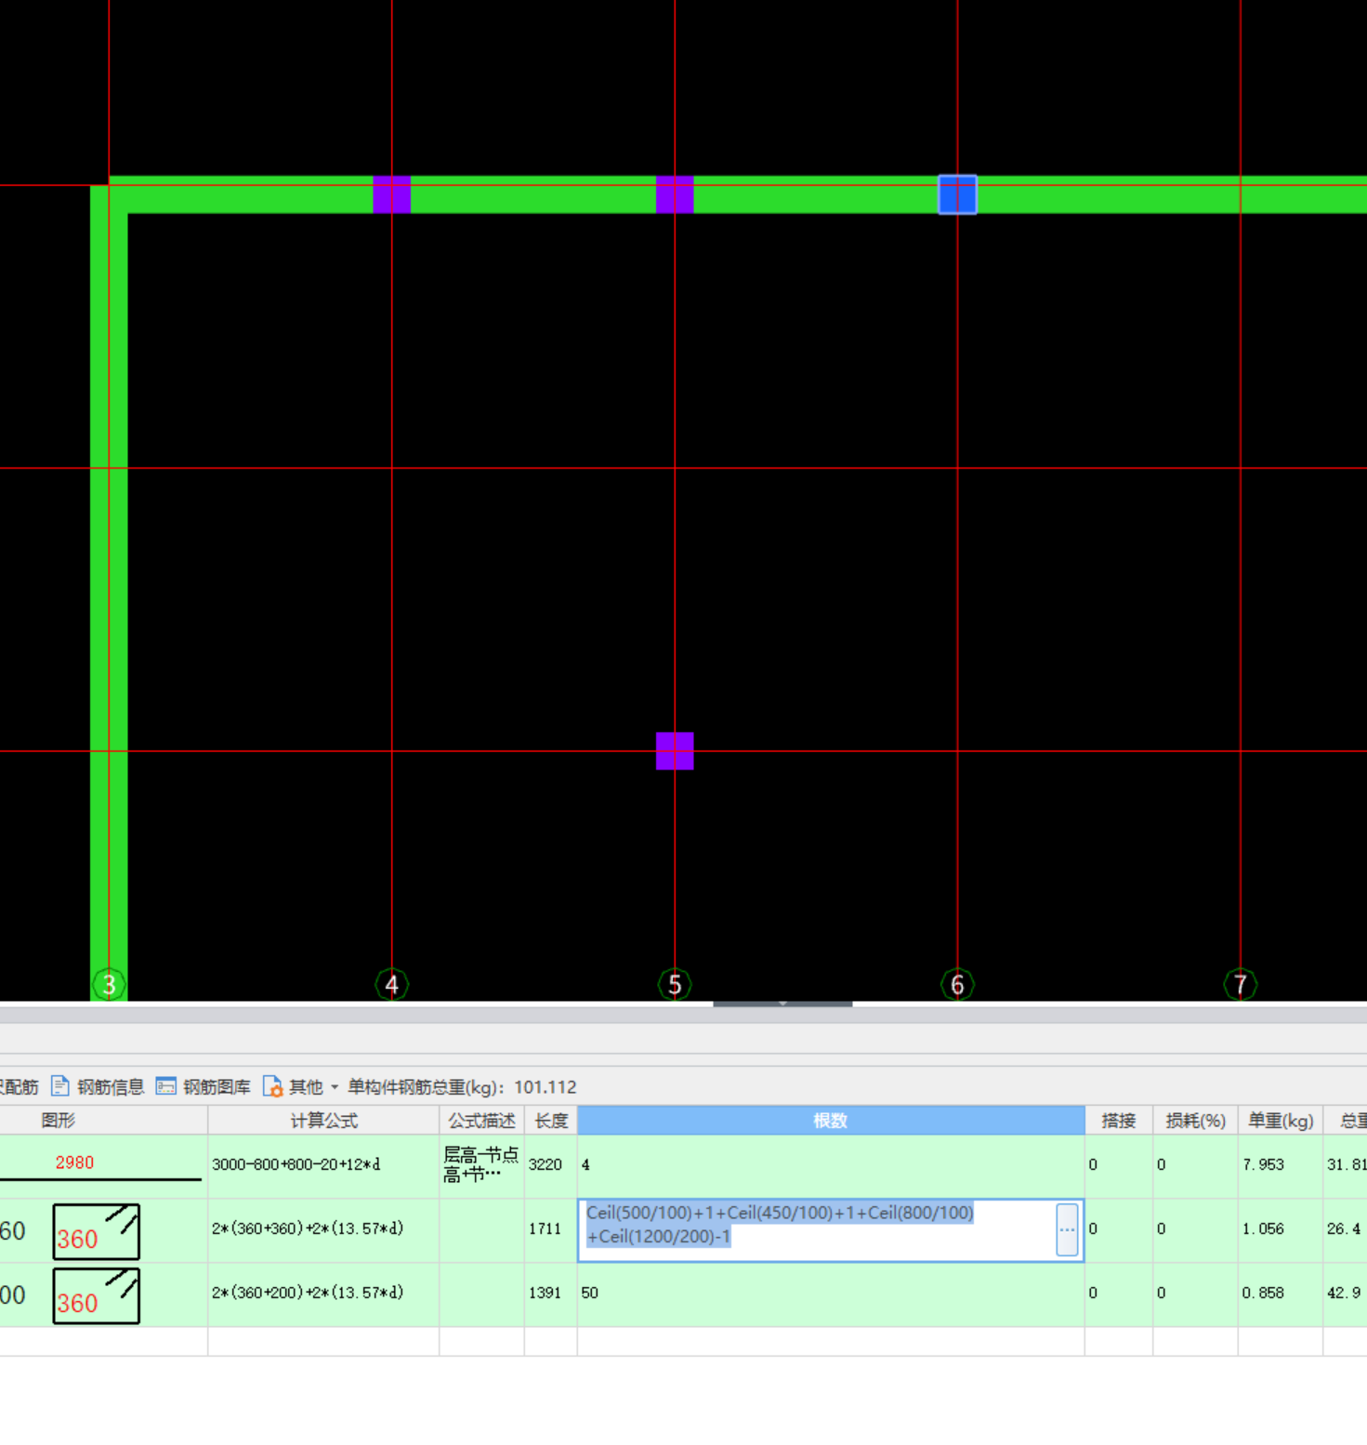Open the 钢筋信息 panel

pyautogui.click(x=98, y=1086)
